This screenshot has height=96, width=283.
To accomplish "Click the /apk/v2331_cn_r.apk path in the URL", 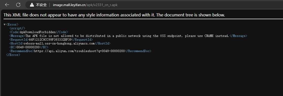I will click(102, 5).
